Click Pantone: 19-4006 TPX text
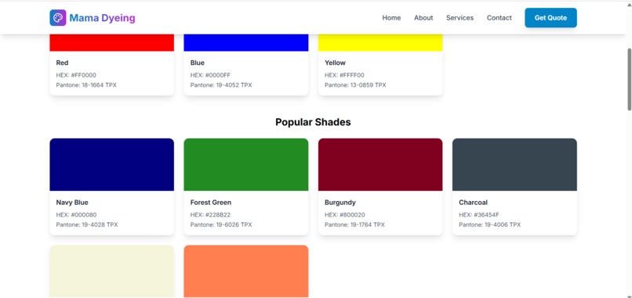 point(490,224)
